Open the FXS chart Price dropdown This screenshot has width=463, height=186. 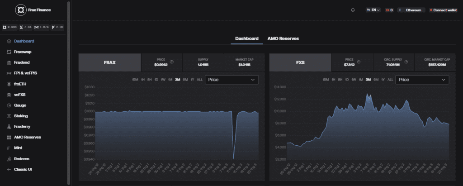[422, 80]
